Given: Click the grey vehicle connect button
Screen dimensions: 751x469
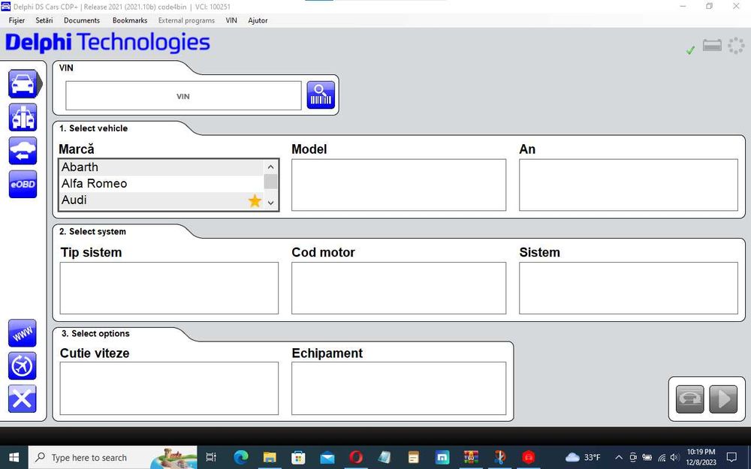Looking at the screenshot, I should tap(689, 399).
